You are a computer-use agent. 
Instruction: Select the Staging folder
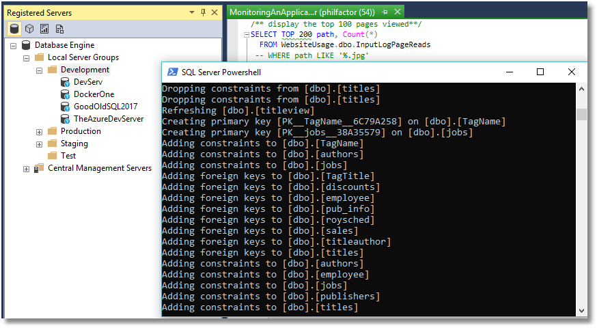(74, 143)
